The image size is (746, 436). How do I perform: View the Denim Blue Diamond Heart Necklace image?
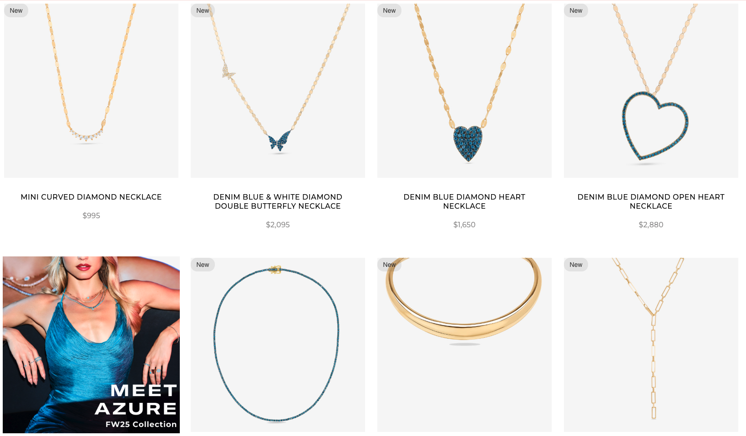[x=464, y=90]
